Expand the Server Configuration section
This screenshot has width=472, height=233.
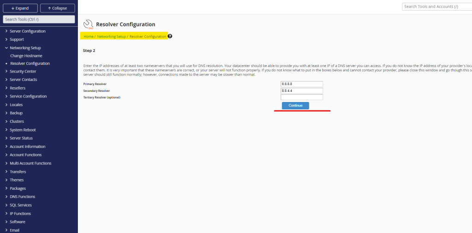pyautogui.click(x=28, y=31)
